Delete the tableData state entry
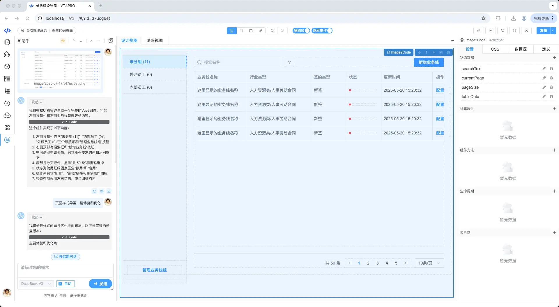 (551, 97)
